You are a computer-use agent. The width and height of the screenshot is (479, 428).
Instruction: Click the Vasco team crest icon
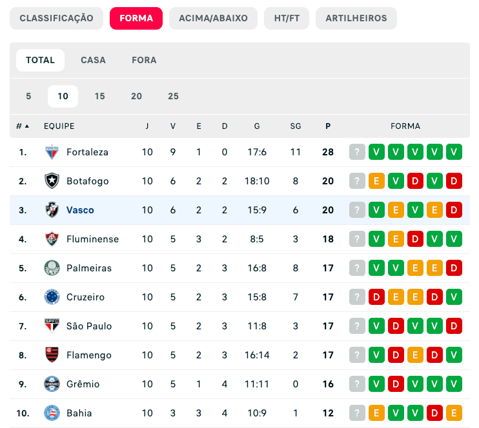[52, 210]
